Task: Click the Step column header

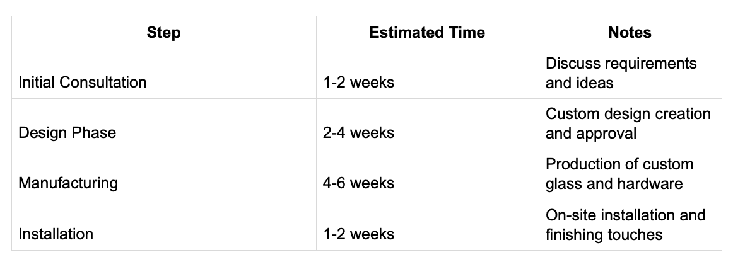Action: pyautogui.click(x=163, y=33)
